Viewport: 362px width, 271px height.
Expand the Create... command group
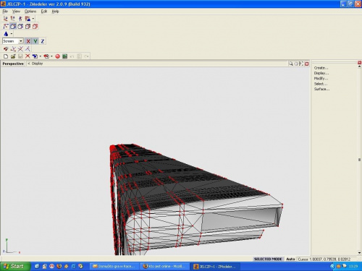tap(321, 68)
